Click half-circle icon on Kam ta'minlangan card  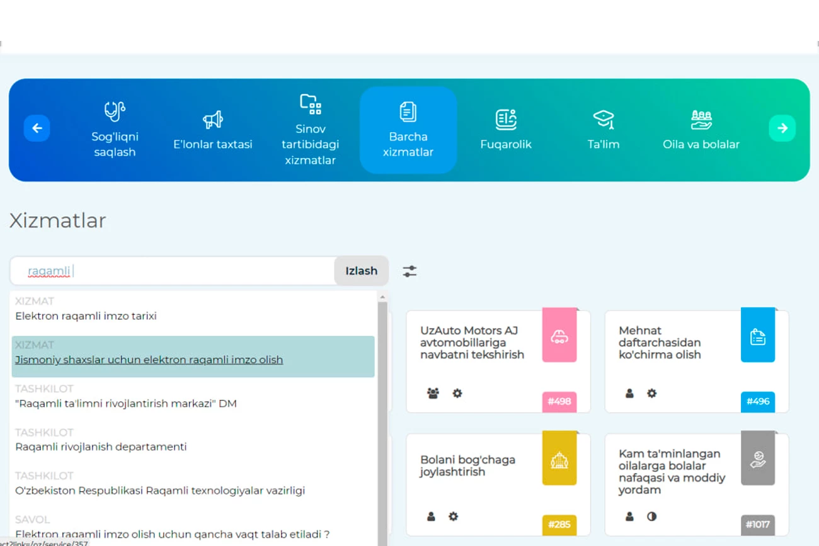pos(652,516)
